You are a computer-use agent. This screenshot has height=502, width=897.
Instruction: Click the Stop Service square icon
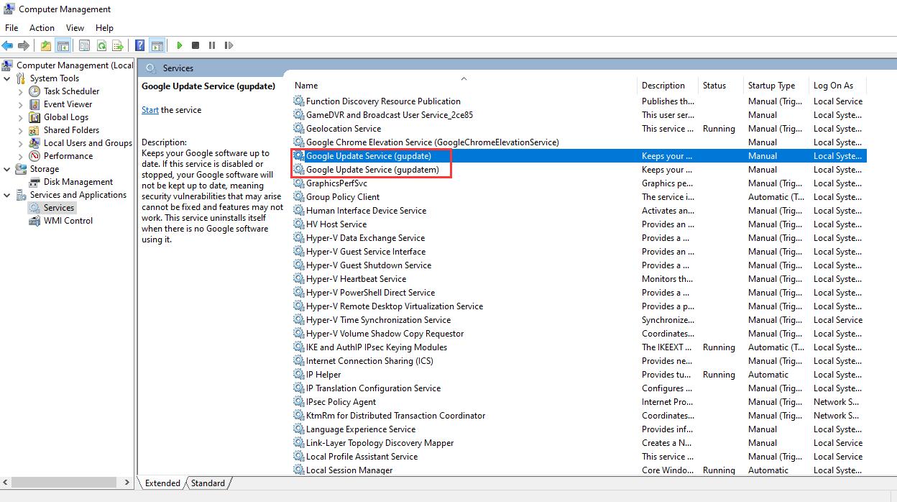[x=195, y=45]
